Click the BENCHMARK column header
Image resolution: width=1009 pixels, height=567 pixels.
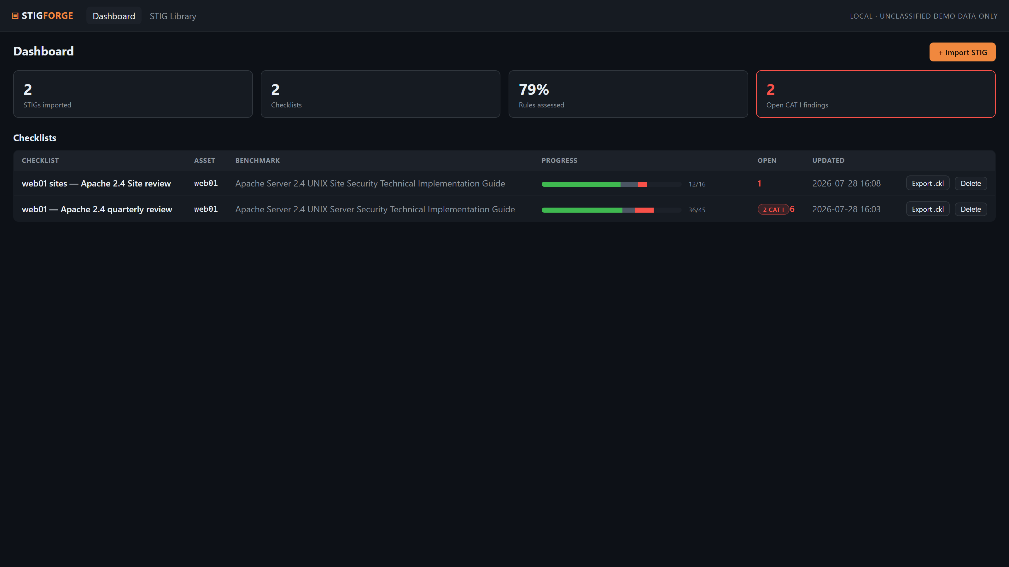[x=257, y=160]
